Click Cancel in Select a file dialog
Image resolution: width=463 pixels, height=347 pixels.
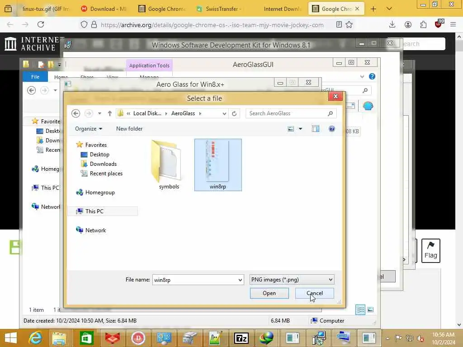point(315,293)
